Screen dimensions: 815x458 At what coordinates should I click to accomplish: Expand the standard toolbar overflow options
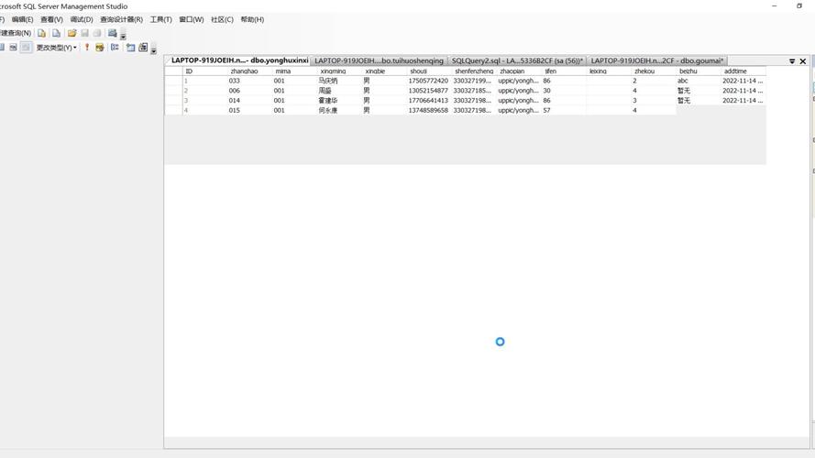click(x=123, y=37)
